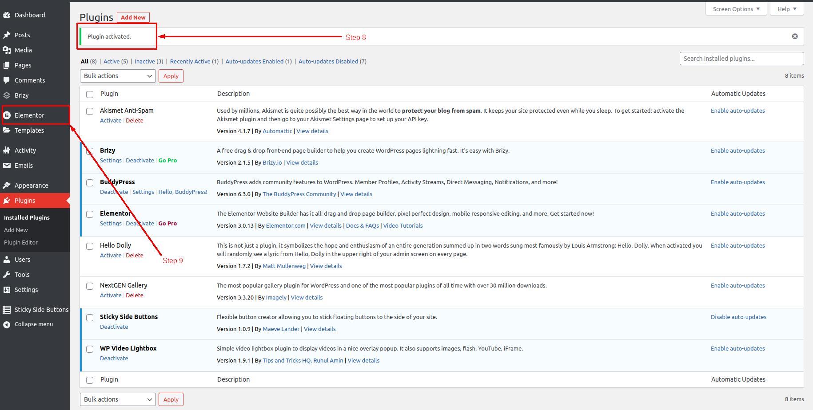Viewport: 813px width, 410px height.
Task: Click the Posts pushpin icon
Action: [x=7, y=35]
